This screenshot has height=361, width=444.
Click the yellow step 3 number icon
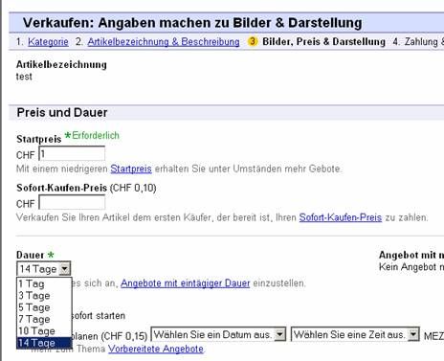click(253, 41)
